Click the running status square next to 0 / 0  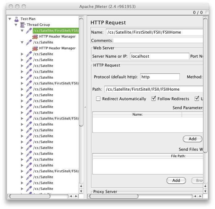click(x=207, y=12)
